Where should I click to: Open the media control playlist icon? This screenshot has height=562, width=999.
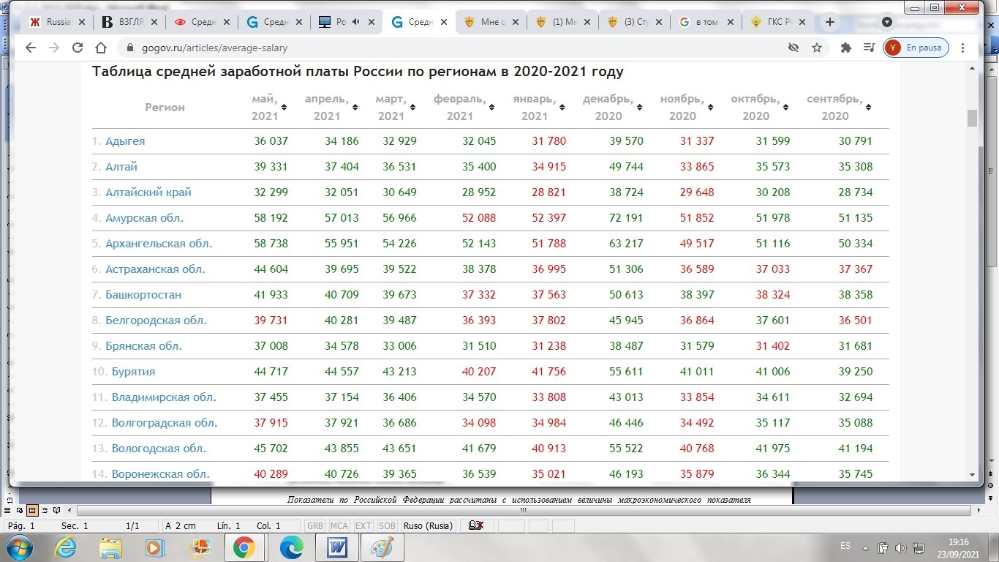869,48
